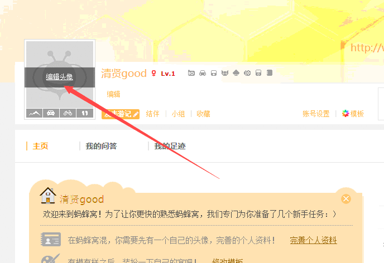Click the notebook badge icon at row end
The width and height of the screenshot is (384, 263).
270,73
